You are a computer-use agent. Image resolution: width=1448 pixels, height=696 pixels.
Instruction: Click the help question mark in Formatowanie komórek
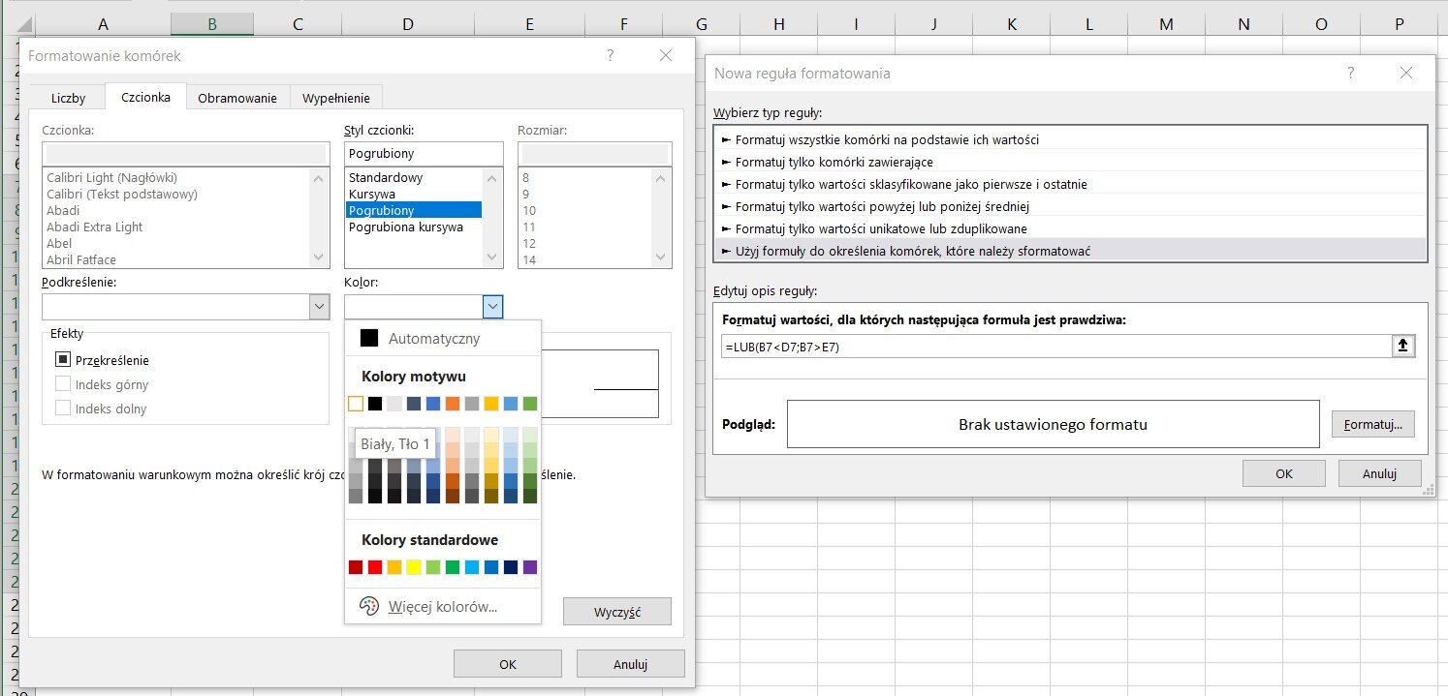click(611, 56)
